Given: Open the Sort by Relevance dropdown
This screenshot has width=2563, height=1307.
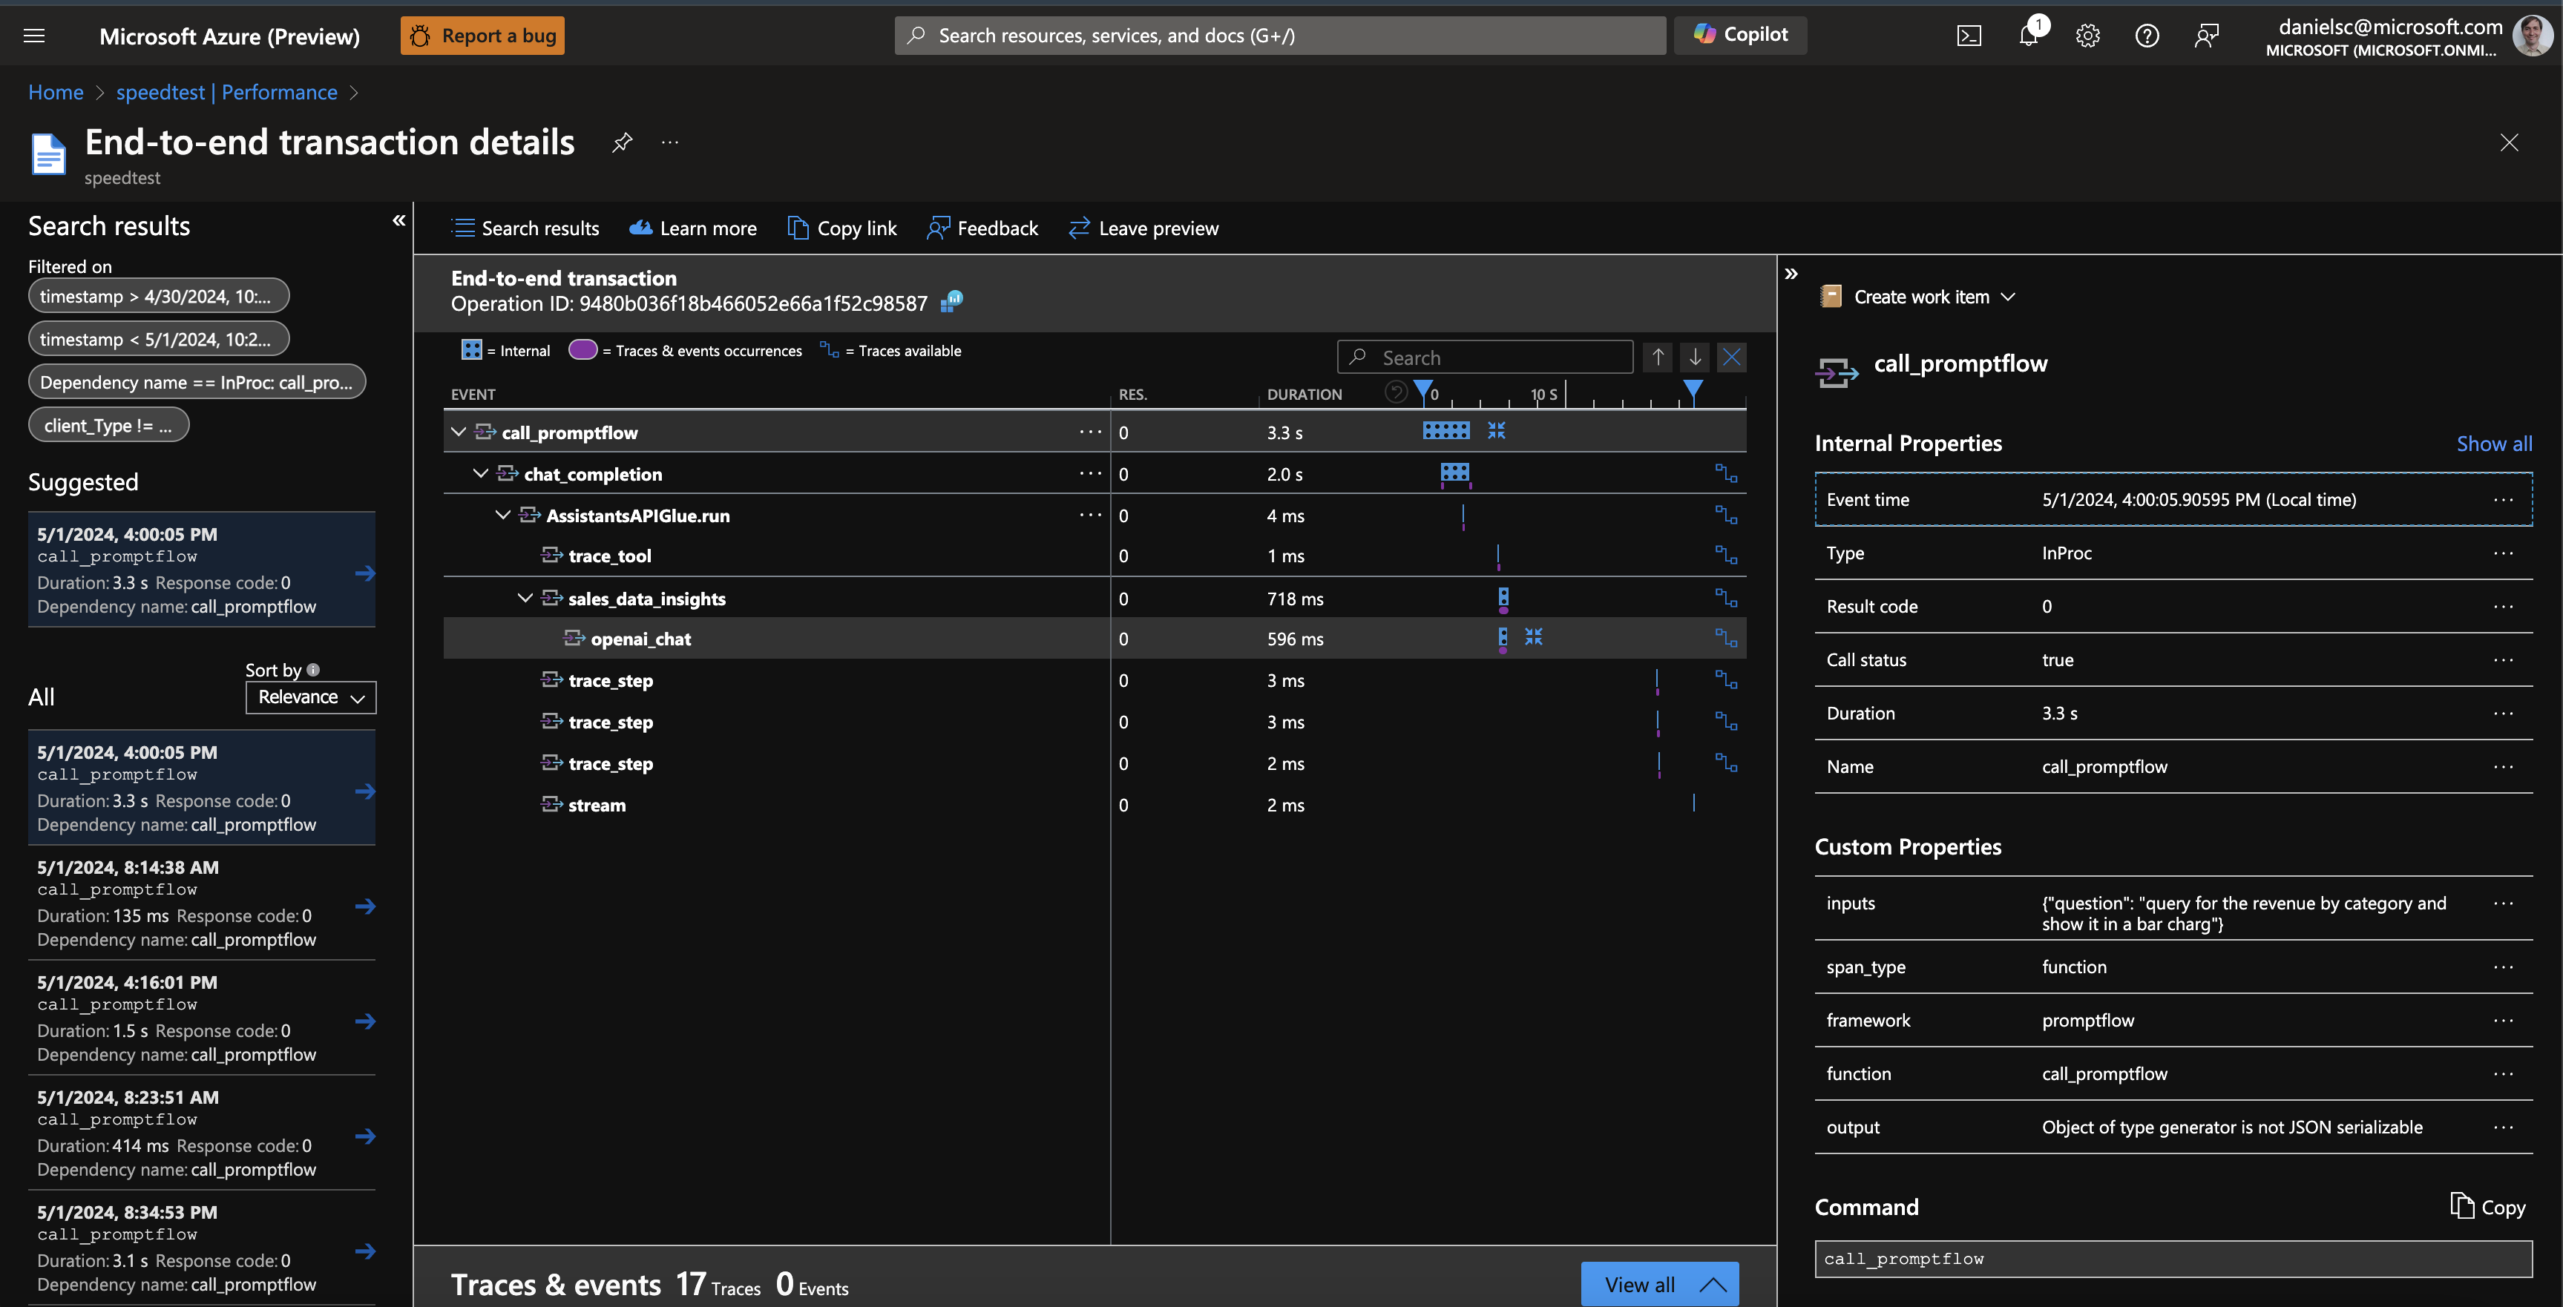Looking at the screenshot, I should point(310,697).
